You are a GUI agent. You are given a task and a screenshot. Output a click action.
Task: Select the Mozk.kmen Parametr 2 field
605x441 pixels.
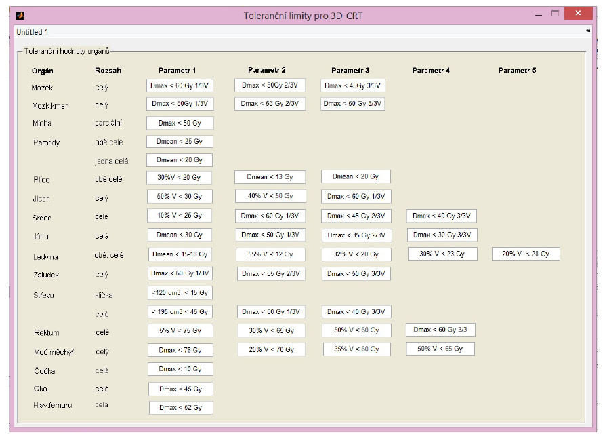270,104
